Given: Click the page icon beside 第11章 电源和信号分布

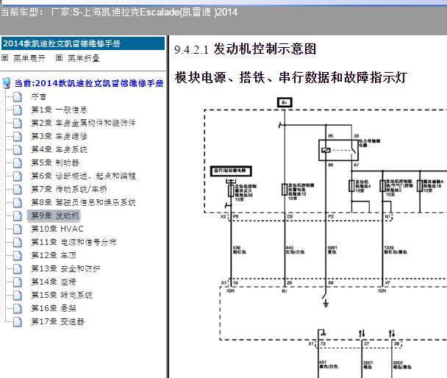Looking at the screenshot, I should [x=18, y=242].
